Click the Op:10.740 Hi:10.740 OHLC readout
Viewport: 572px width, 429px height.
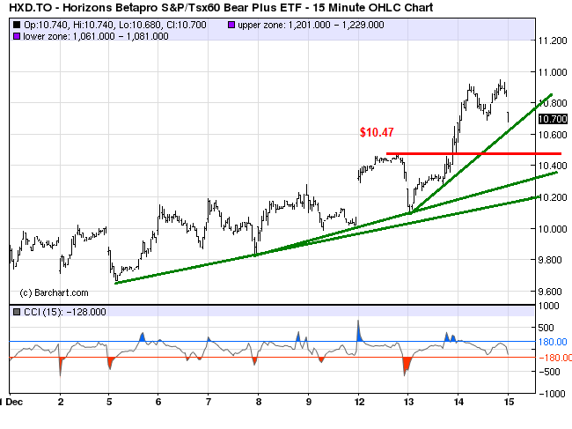point(115,25)
